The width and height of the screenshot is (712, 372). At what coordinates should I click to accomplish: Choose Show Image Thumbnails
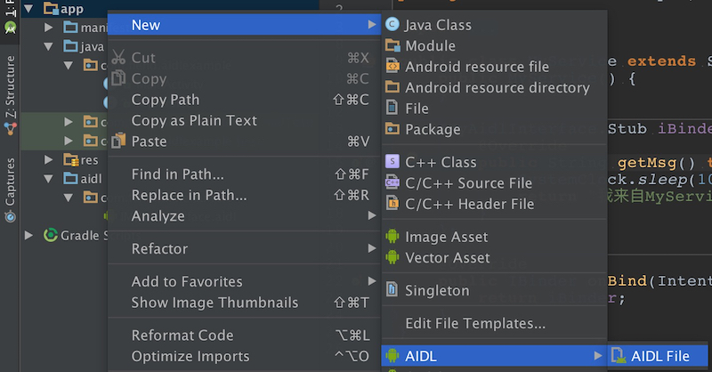pyautogui.click(x=244, y=303)
